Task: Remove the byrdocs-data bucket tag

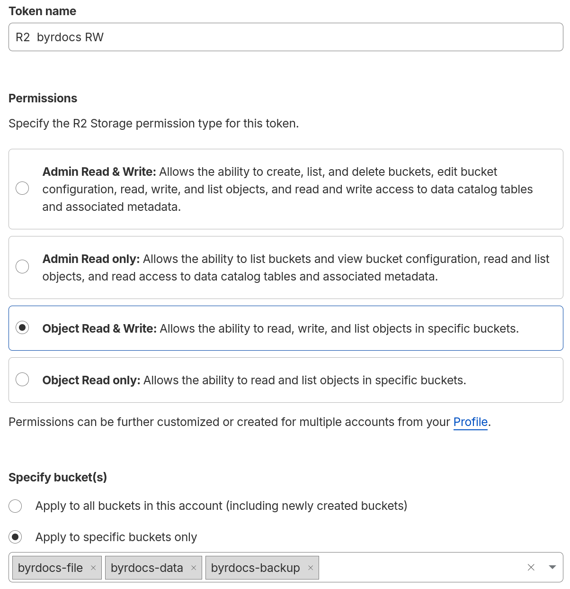Action: coord(194,568)
